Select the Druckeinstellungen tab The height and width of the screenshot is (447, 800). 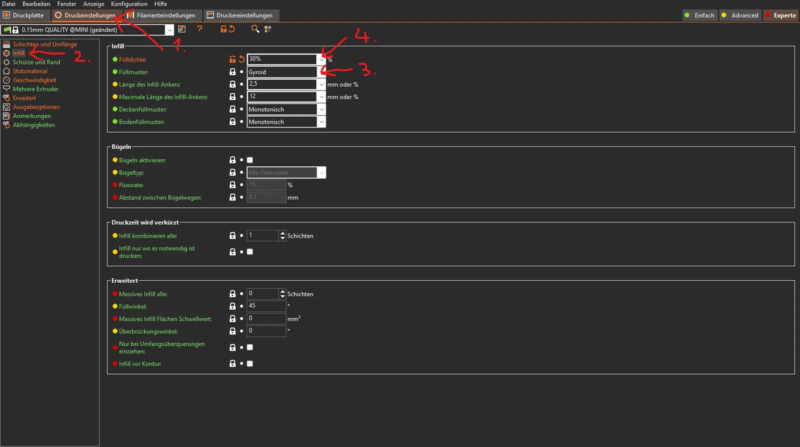87,15
